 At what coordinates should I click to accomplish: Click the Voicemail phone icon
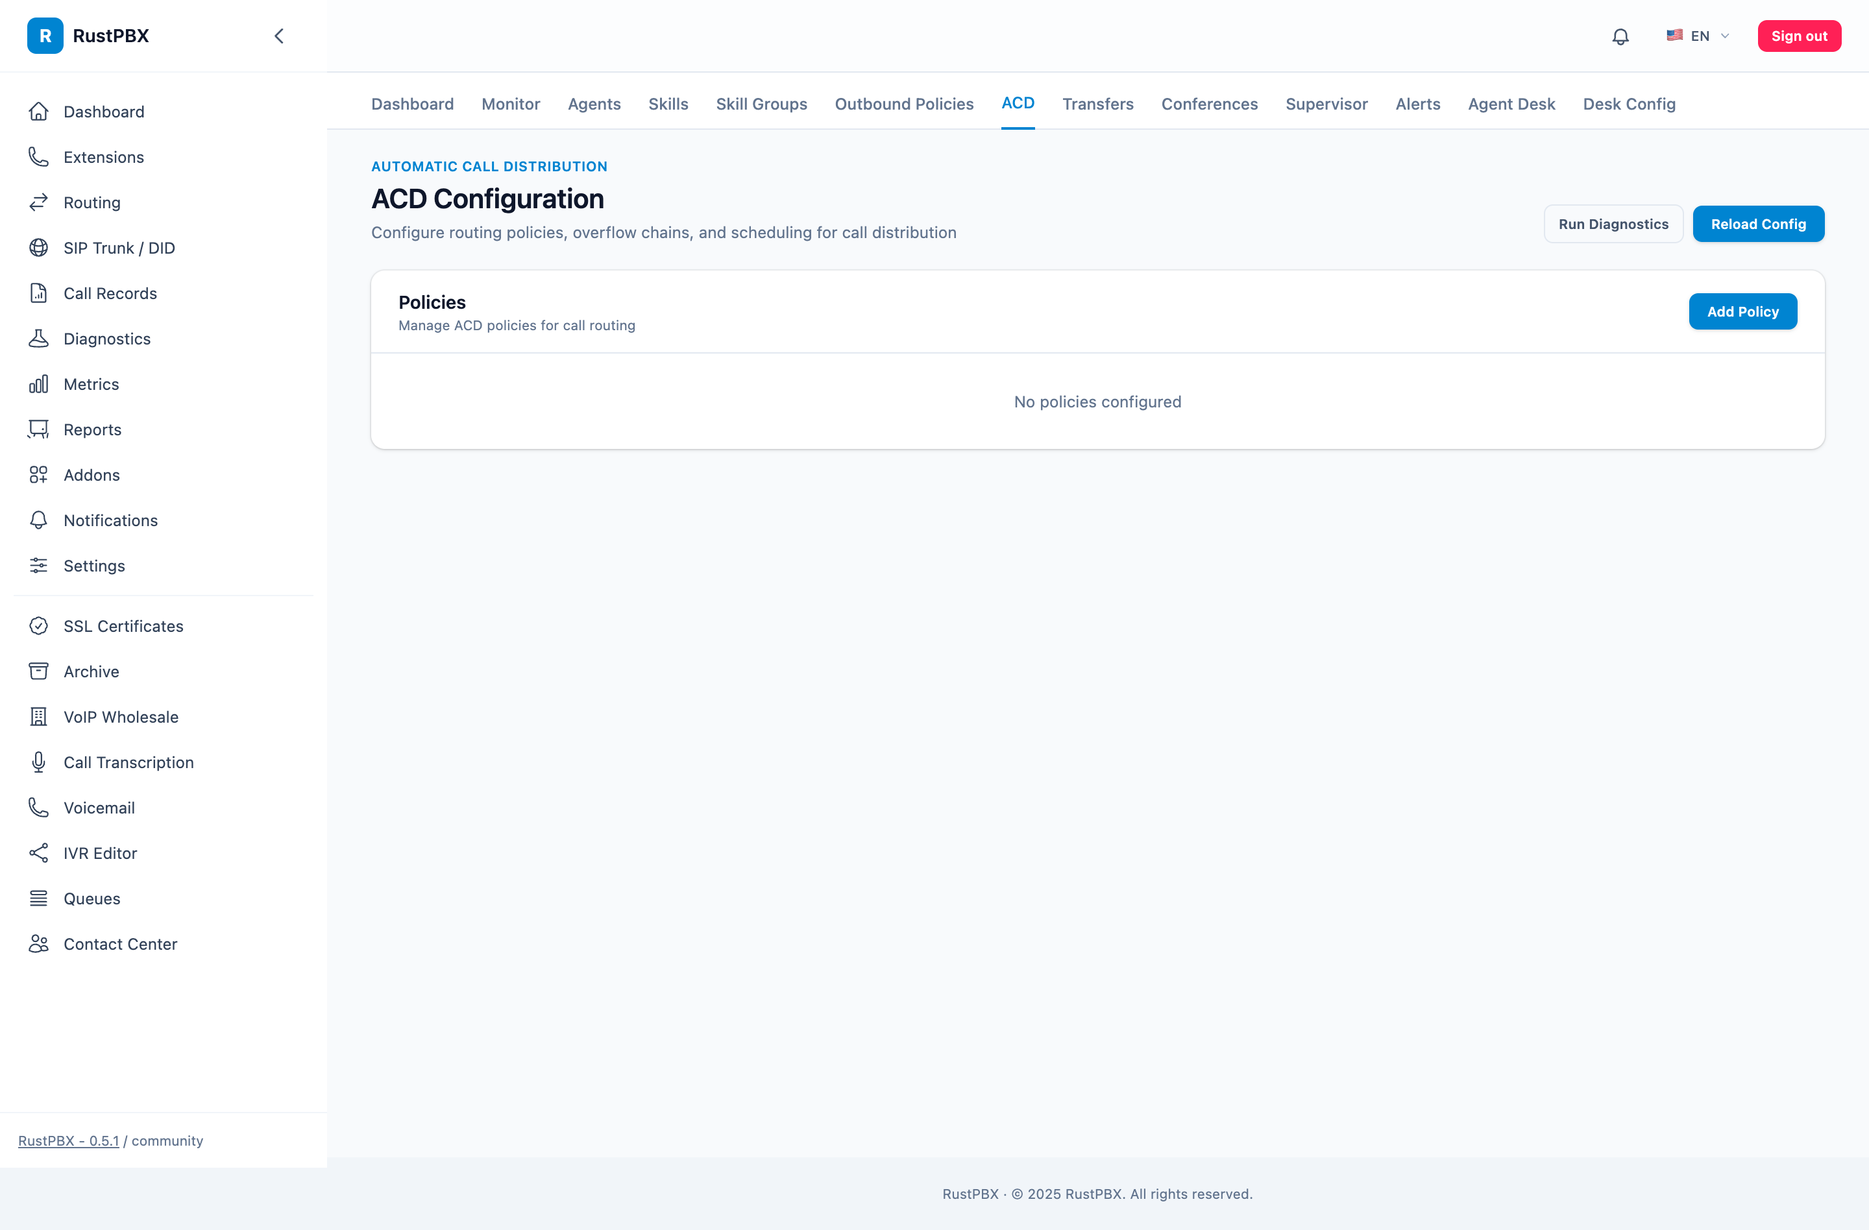pos(38,808)
